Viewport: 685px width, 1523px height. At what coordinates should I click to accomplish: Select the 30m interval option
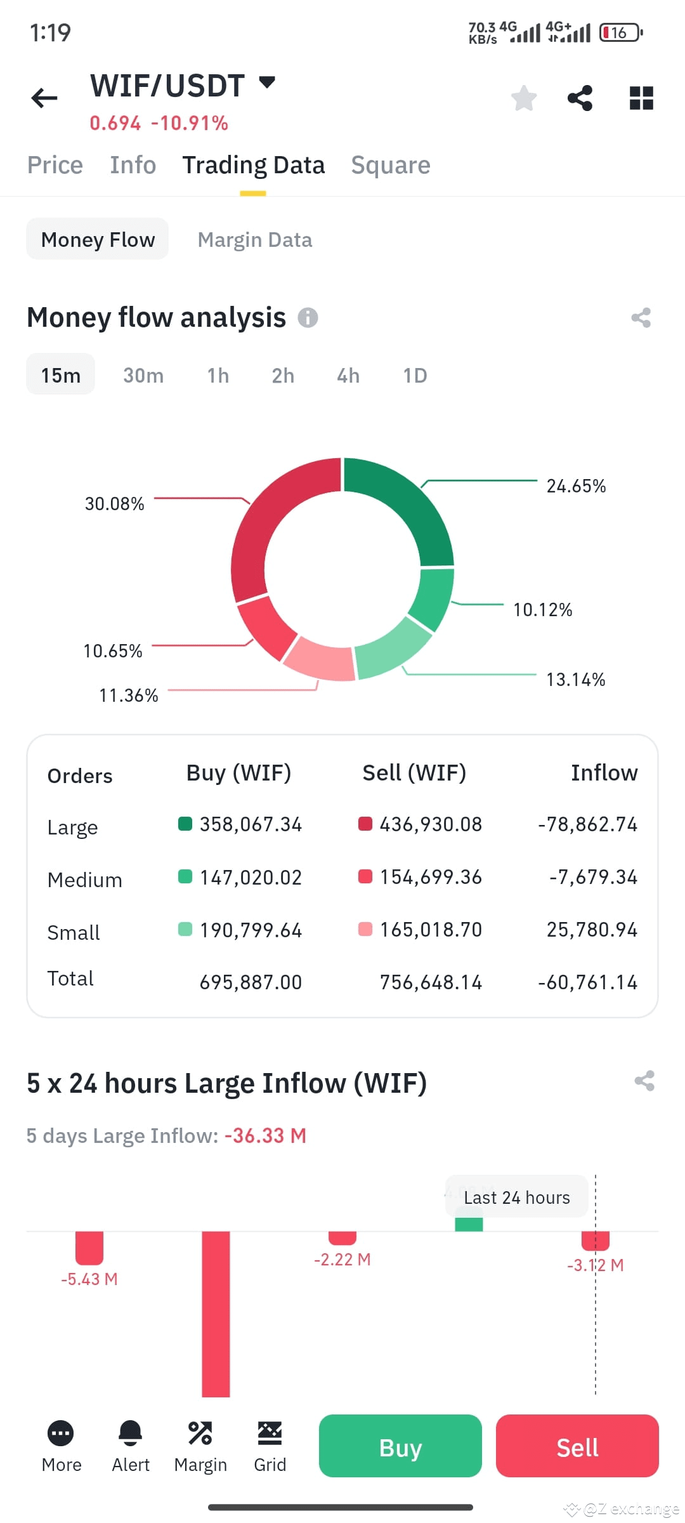[143, 375]
